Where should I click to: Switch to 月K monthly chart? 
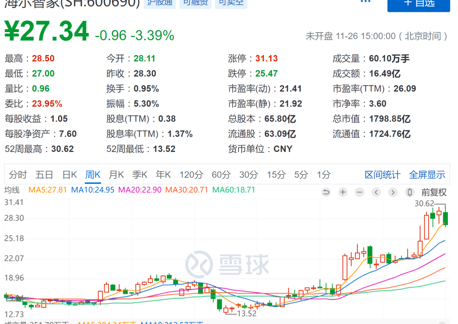pyautogui.click(x=116, y=174)
